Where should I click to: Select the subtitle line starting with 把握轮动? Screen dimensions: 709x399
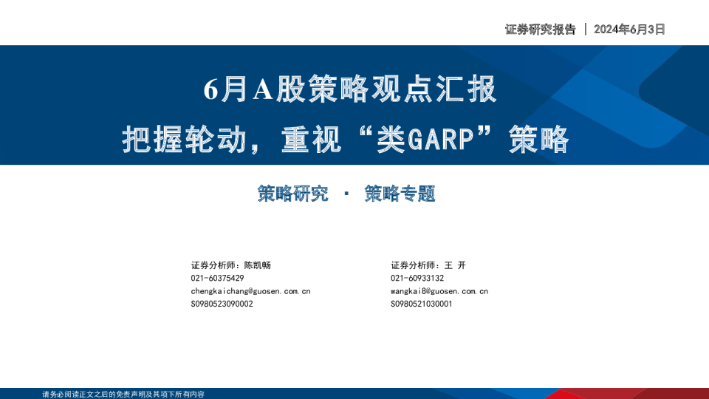coord(346,139)
